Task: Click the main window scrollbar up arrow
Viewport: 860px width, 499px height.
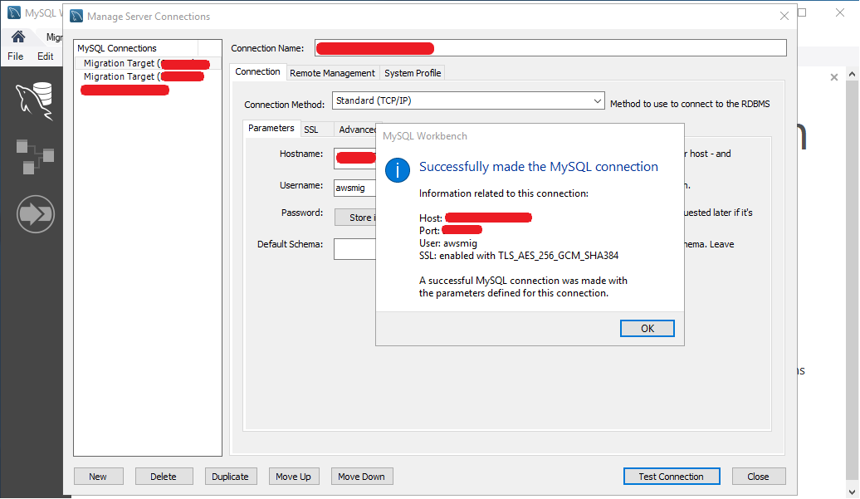Action: (x=852, y=73)
